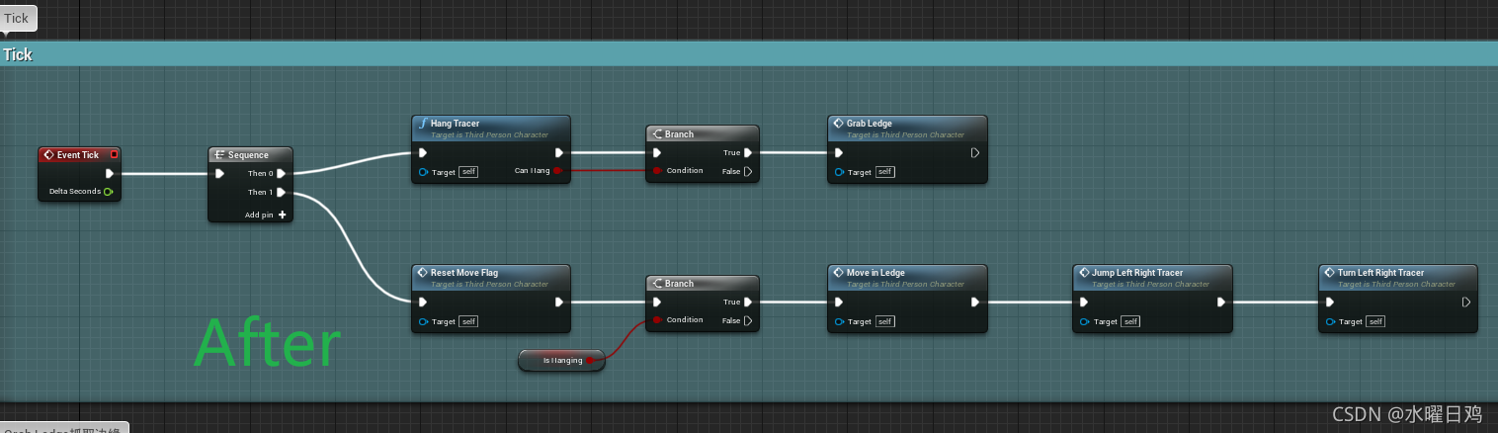Click Grab Ledge node blueprint icon
The width and height of the screenshot is (1498, 433).
tap(839, 124)
